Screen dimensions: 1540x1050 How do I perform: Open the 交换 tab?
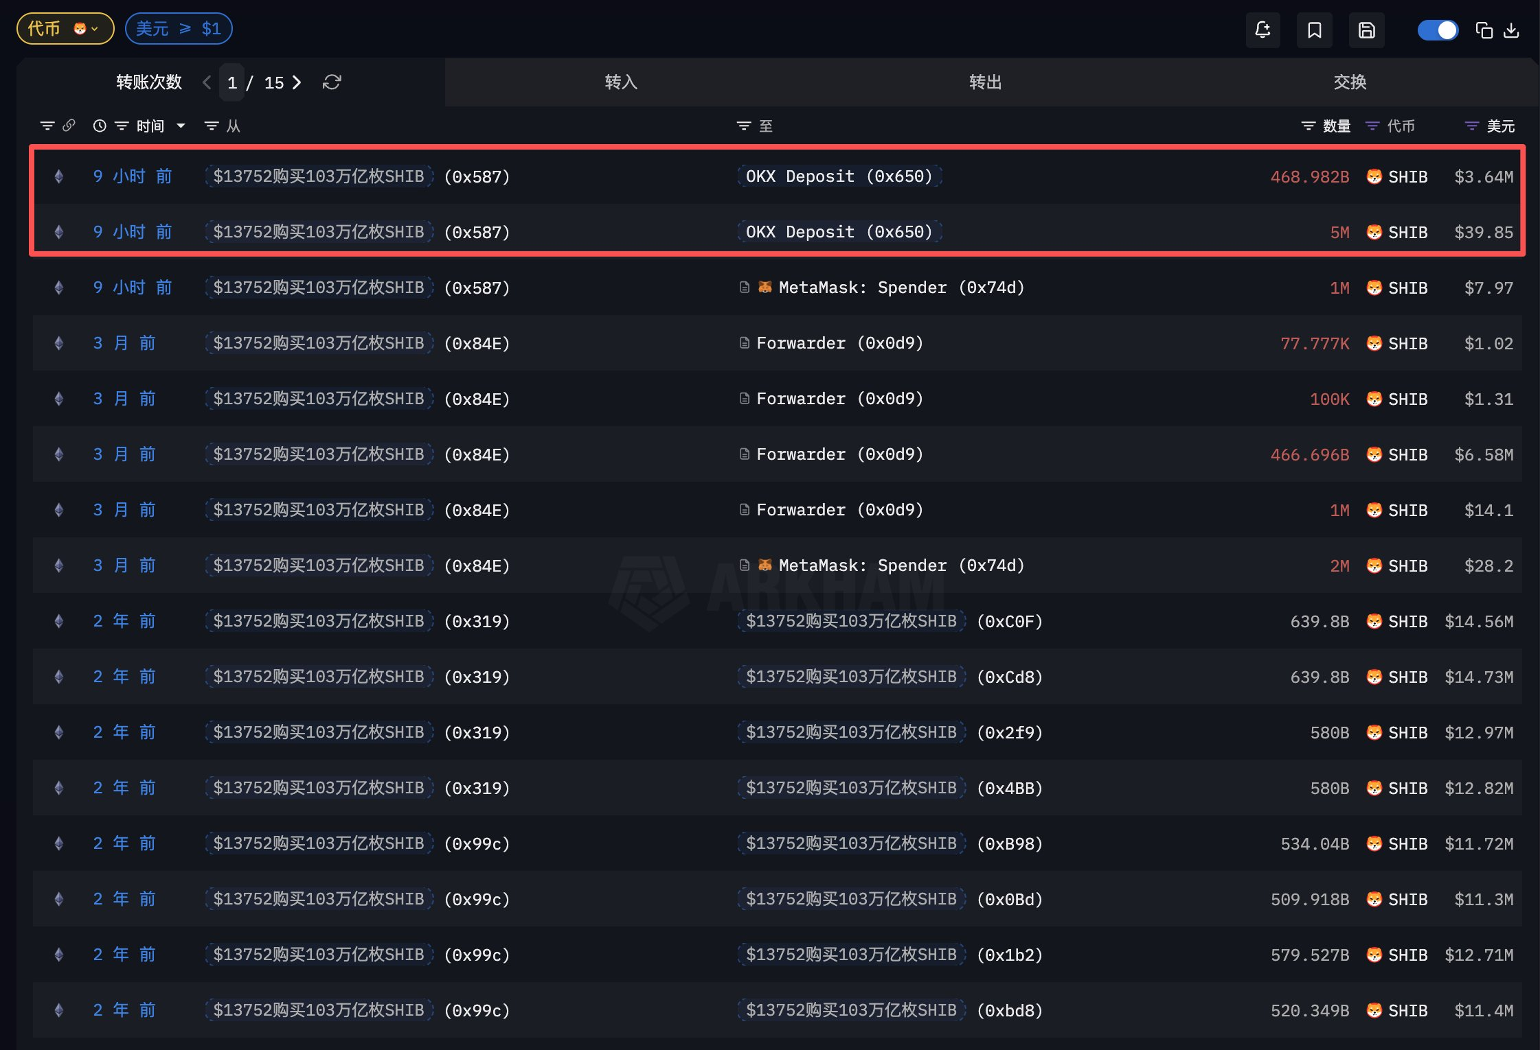(1349, 82)
